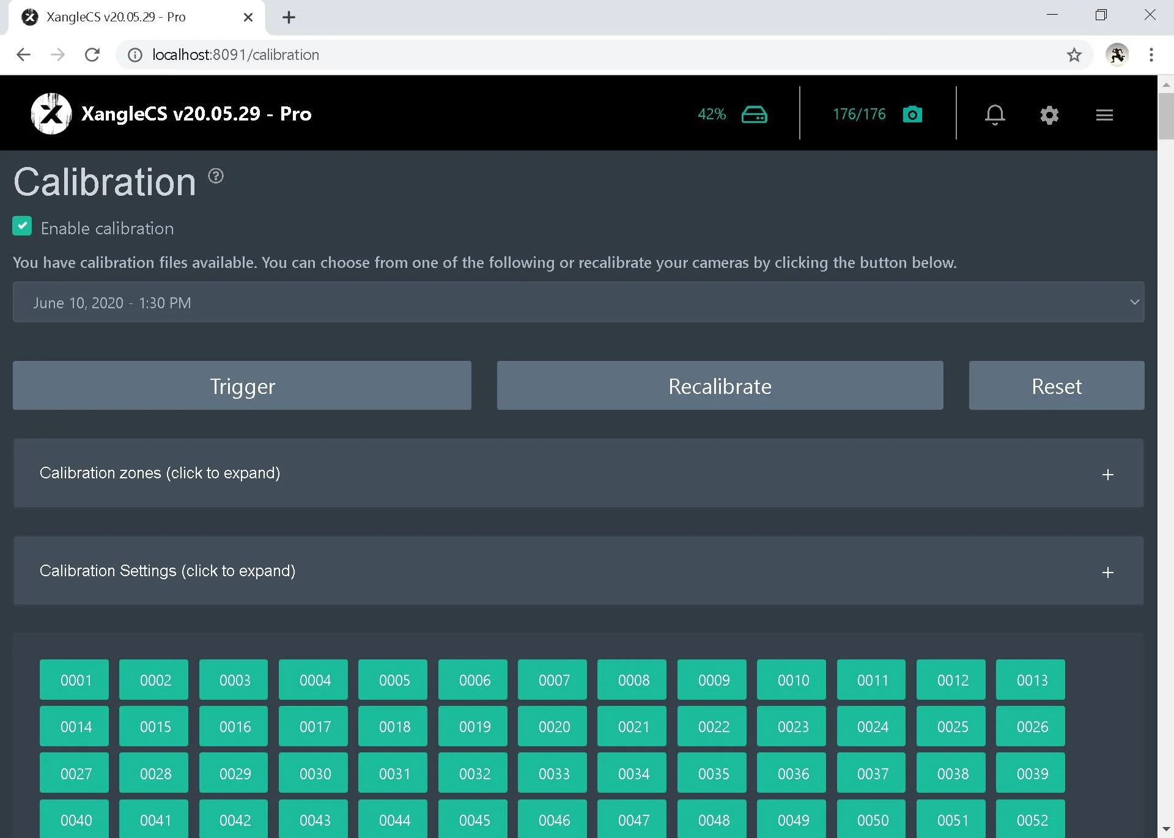Toggle camera 0007 button

(553, 680)
